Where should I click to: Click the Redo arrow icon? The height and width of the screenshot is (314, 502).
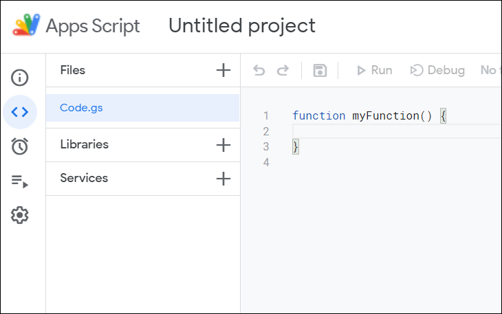[x=283, y=70]
